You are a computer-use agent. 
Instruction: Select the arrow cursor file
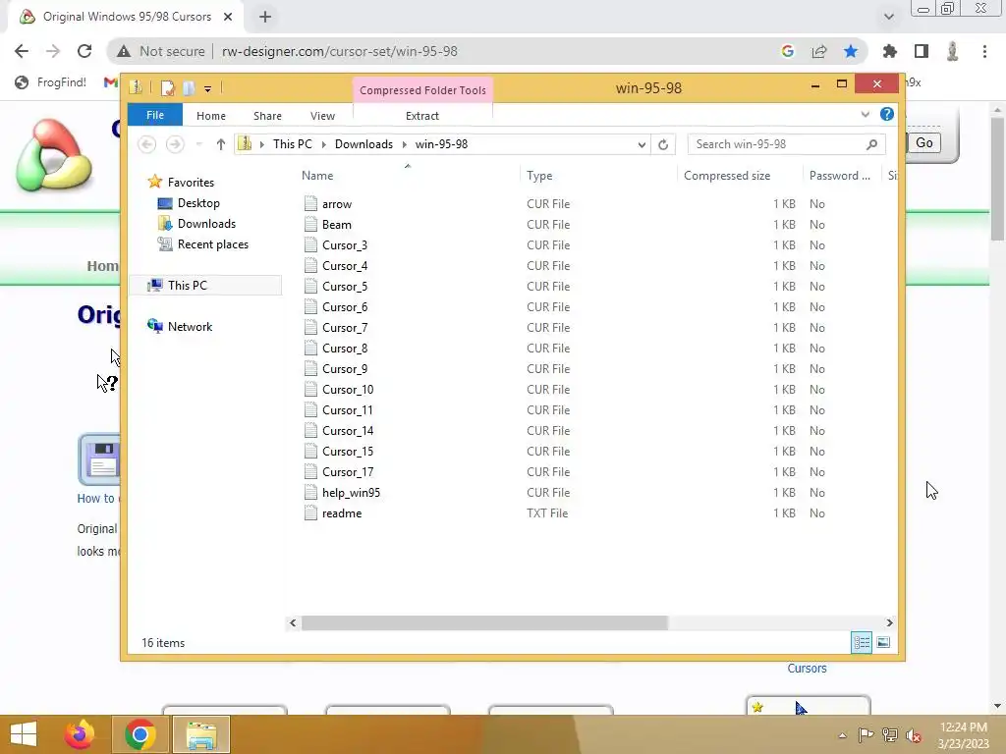point(337,204)
